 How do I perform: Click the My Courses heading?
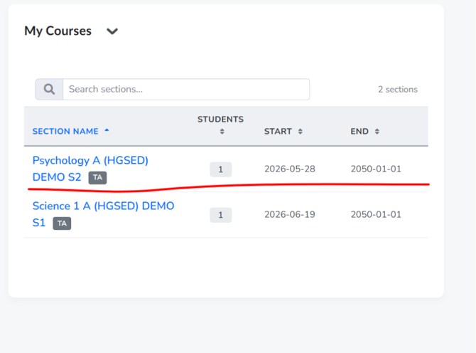pos(58,31)
